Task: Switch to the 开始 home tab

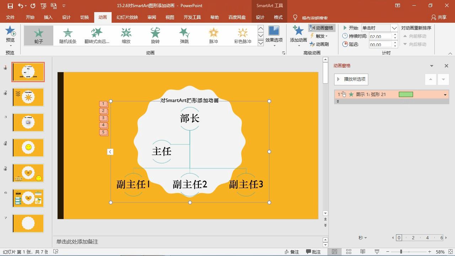Action: coord(30,17)
